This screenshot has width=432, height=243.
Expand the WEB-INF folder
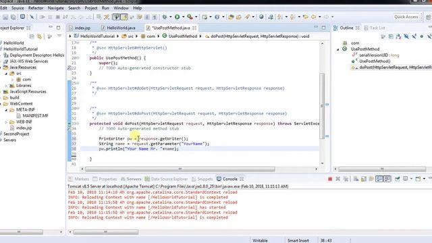click(x=6, y=122)
